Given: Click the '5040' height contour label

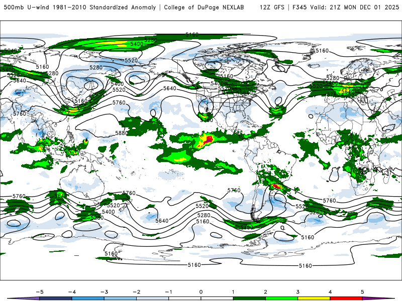Looking at the screenshot, I should coord(10,51).
